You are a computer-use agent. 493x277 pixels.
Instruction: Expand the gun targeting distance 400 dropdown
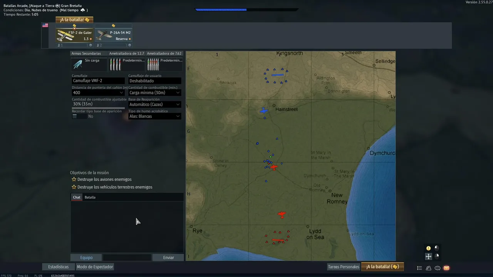[x=98, y=93]
